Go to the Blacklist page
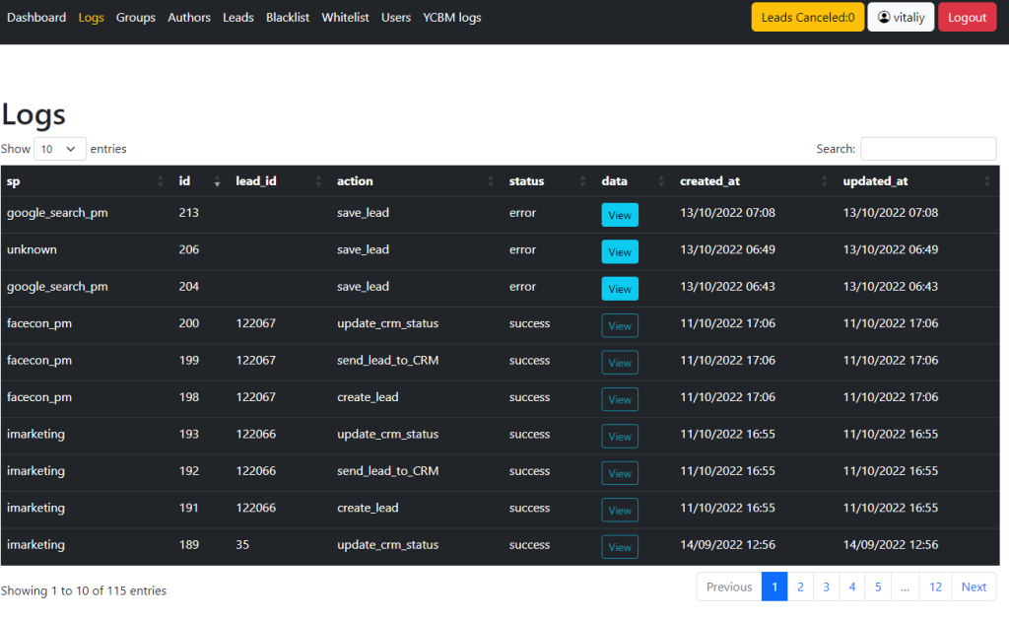Viewport: 1009px width, 621px height. (288, 18)
